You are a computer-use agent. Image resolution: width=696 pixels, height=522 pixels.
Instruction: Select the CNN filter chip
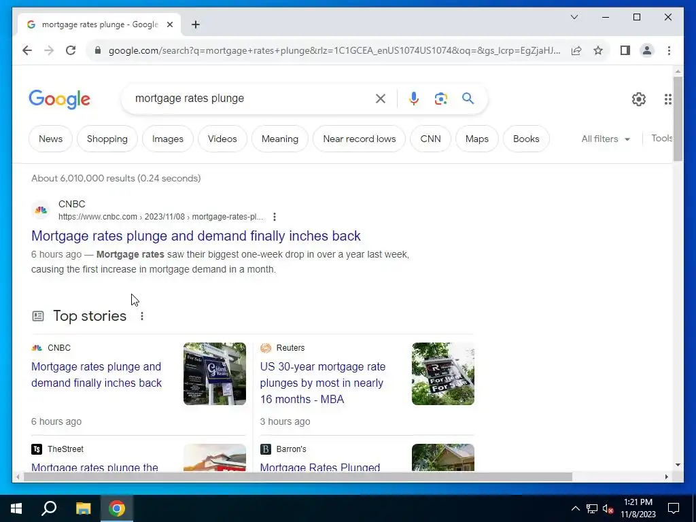tap(430, 139)
